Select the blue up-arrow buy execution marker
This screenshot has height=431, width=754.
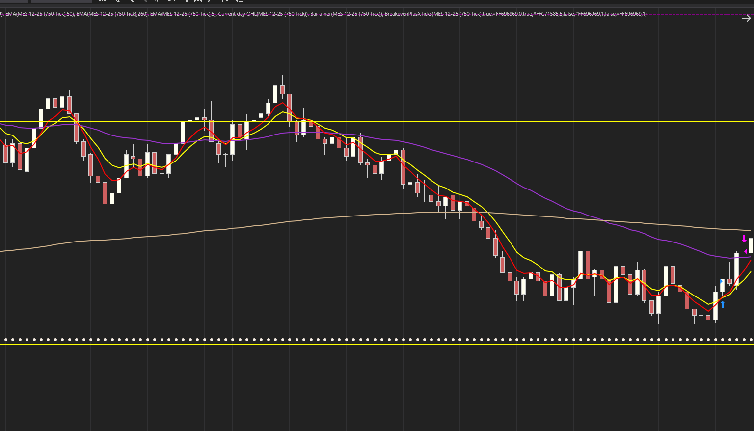tap(723, 304)
